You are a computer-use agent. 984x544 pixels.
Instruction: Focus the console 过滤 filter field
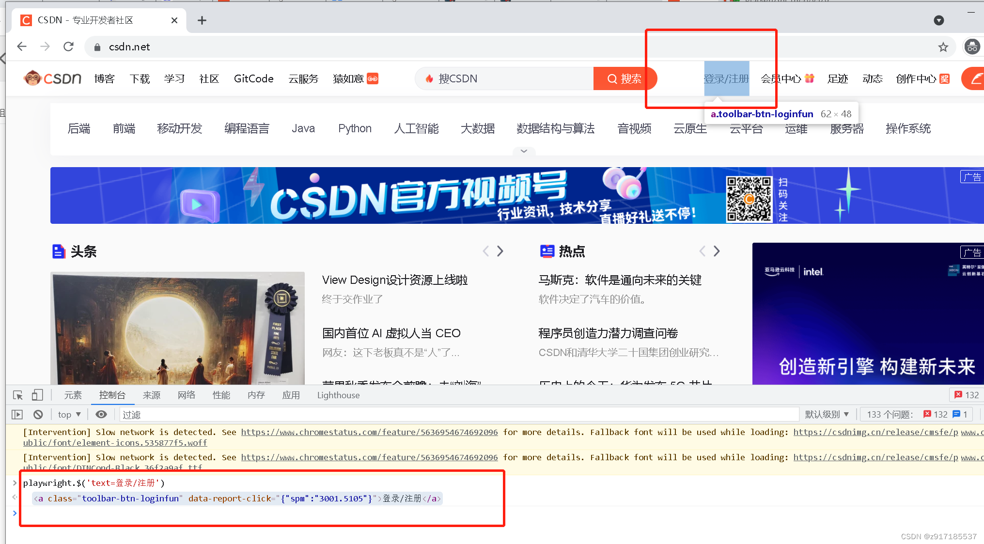pos(459,415)
